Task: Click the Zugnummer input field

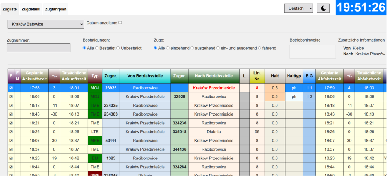Action: (x=39, y=48)
